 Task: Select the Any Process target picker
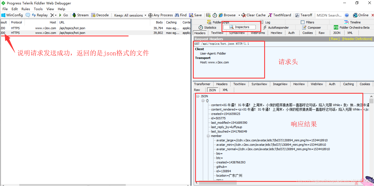click(x=160, y=15)
